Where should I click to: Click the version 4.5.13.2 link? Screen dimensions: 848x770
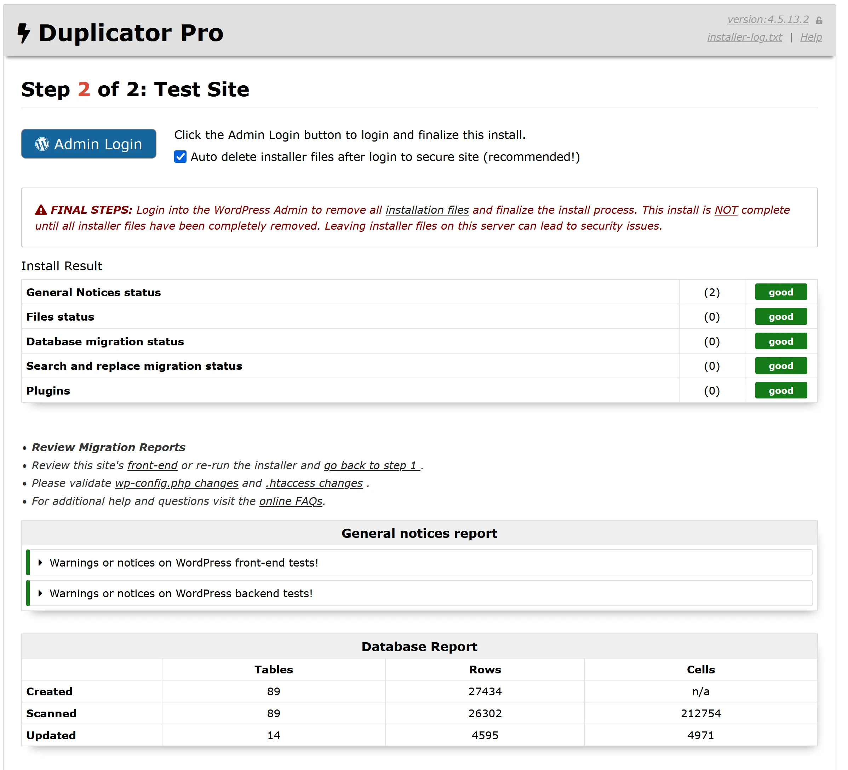tap(768, 19)
